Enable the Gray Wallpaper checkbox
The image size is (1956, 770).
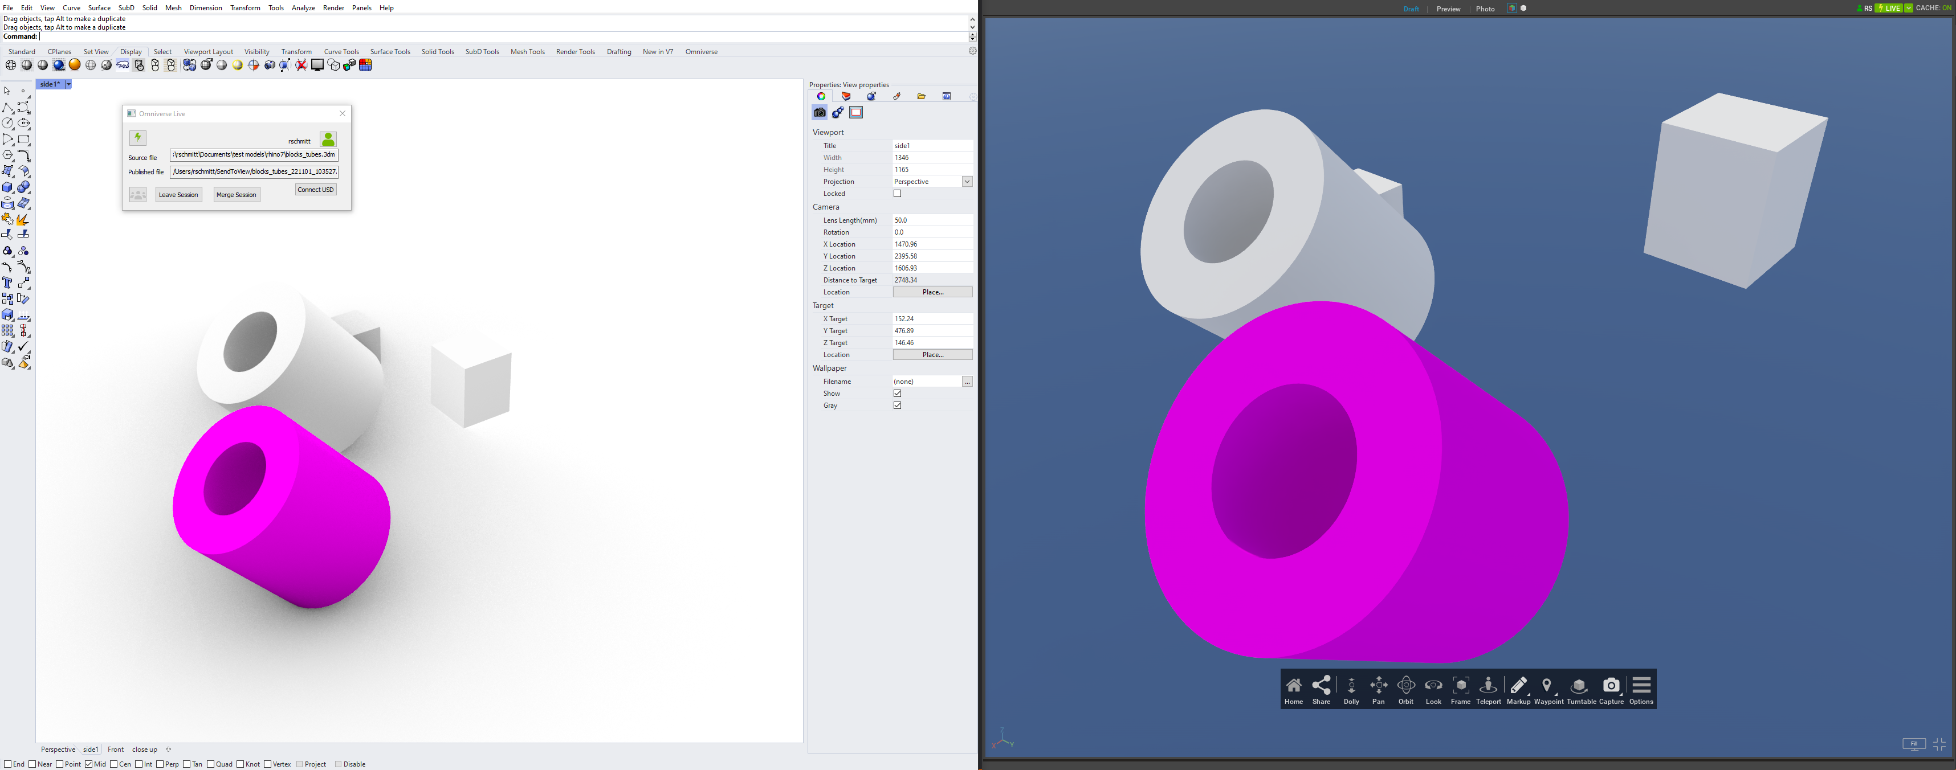897,405
